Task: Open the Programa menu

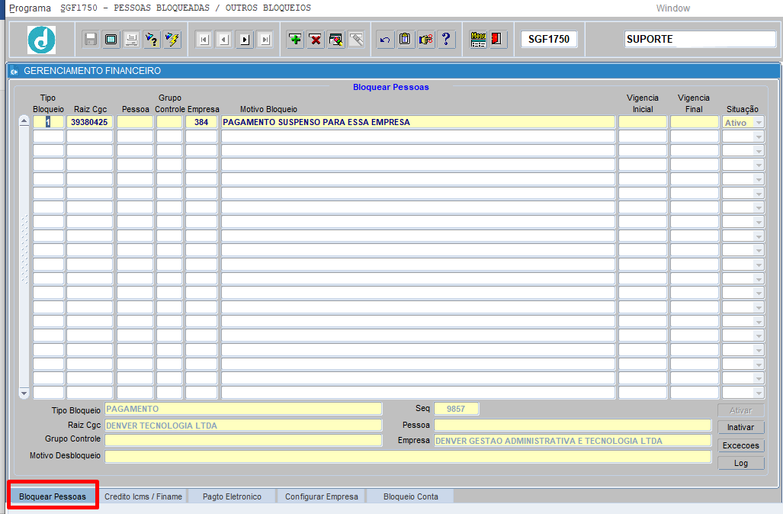Action: click(30, 8)
